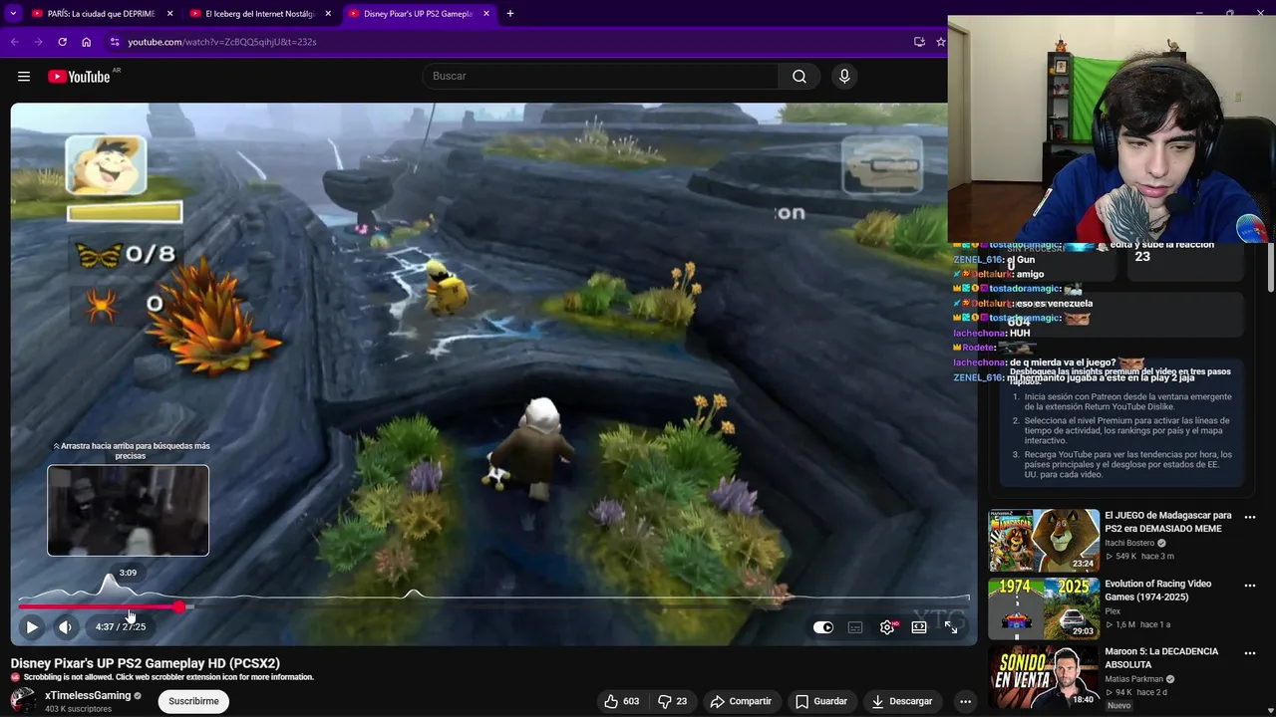Toggle the autoplay switch
The height and width of the screenshot is (717, 1276).
click(823, 627)
